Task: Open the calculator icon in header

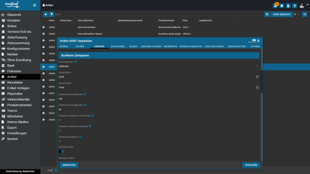Action: click(x=288, y=6)
